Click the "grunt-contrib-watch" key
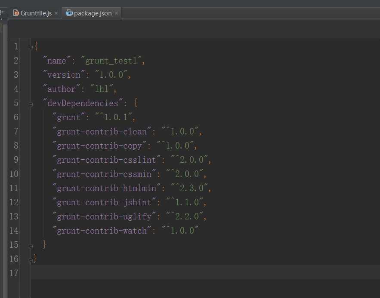The height and width of the screenshot is (298, 380). [102, 231]
